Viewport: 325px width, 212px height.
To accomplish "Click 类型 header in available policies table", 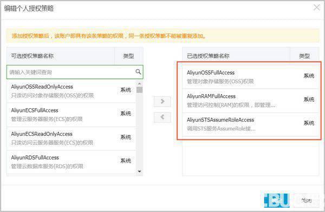I will 128,56.
